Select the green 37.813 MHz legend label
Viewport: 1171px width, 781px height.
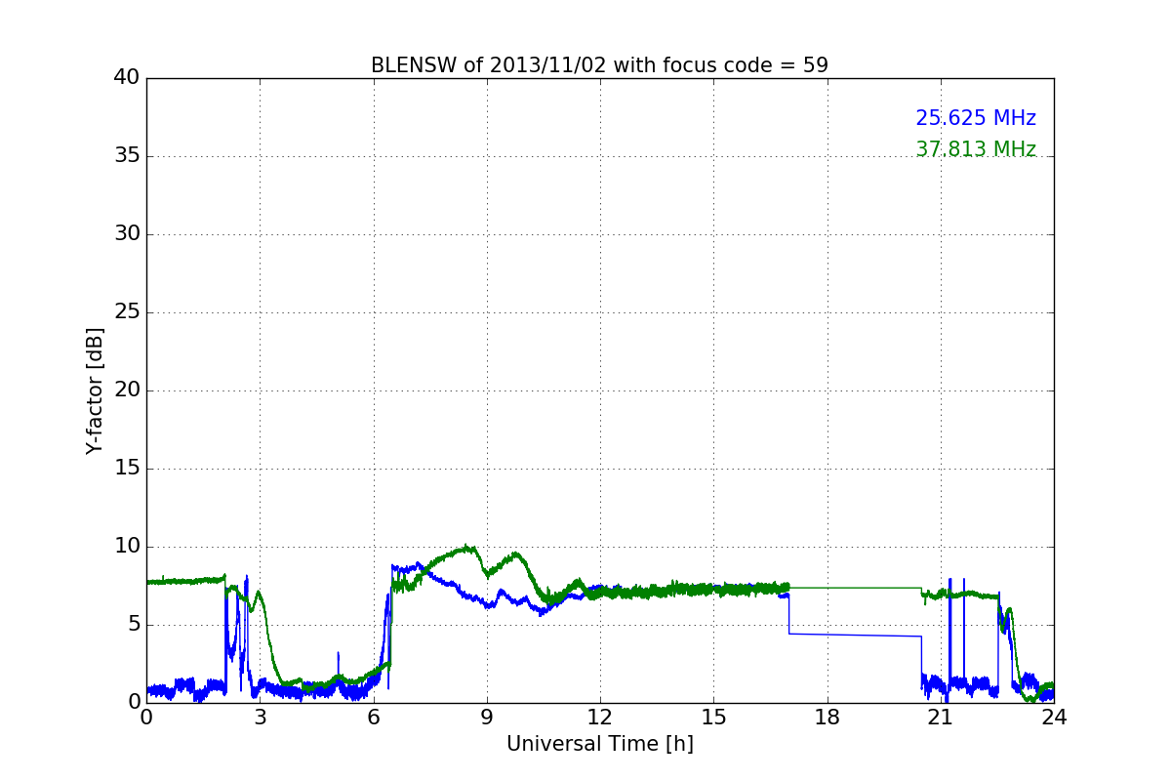pos(976,149)
